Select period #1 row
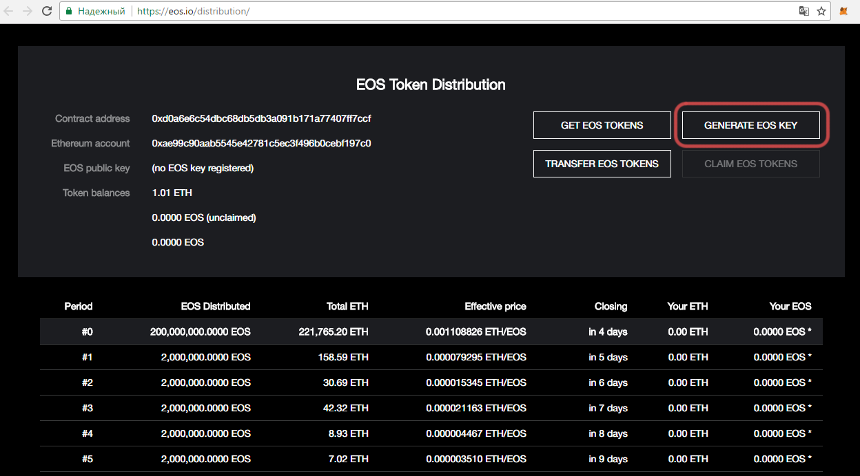860x476 pixels. coord(431,357)
